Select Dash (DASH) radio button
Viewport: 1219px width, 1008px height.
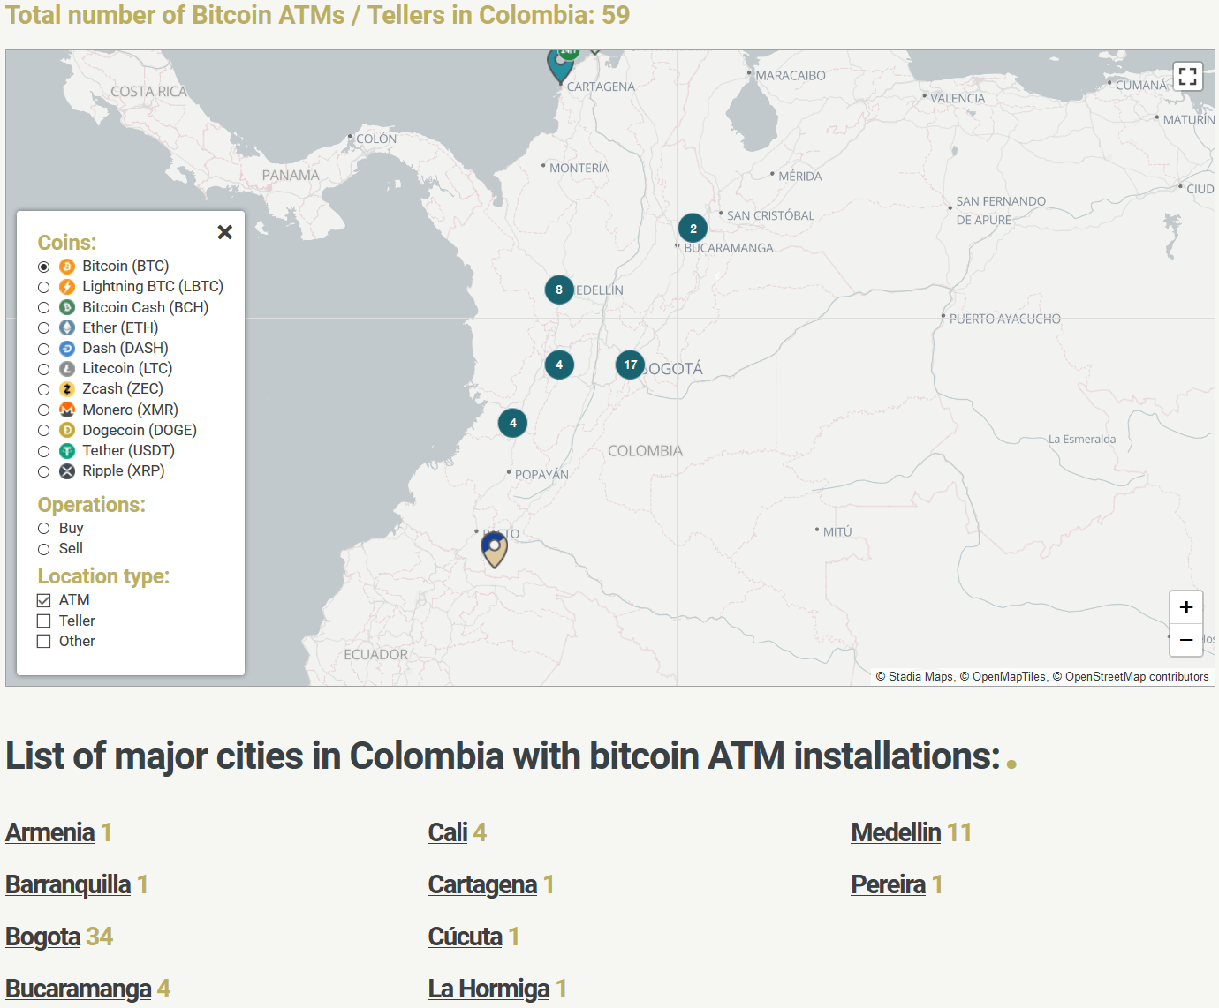point(43,349)
